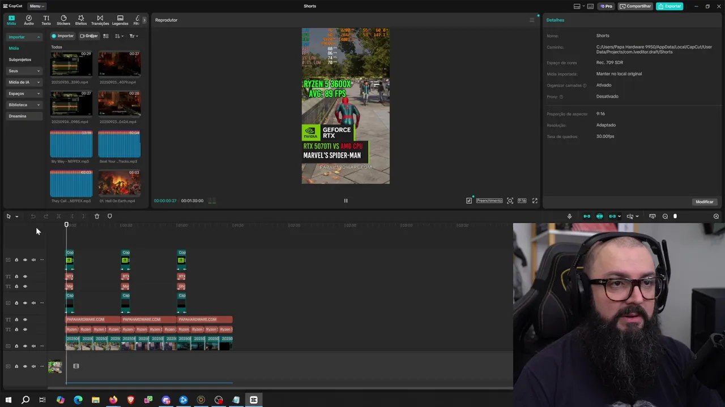Switch media grid view layout
This screenshot has width=725, height=407.
(105, 36)
